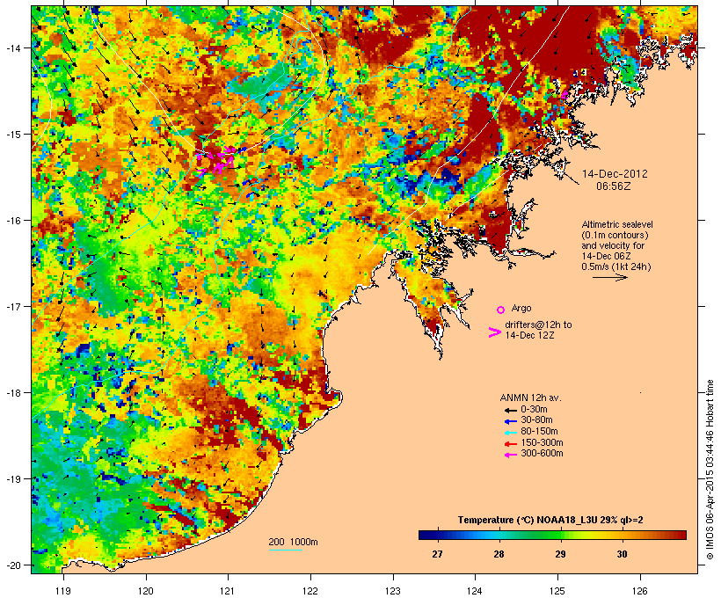This screenshot has height=598, width=721.
Task: Click the latitude label -19
Action: pyautogui.click(x=13, y=479)
